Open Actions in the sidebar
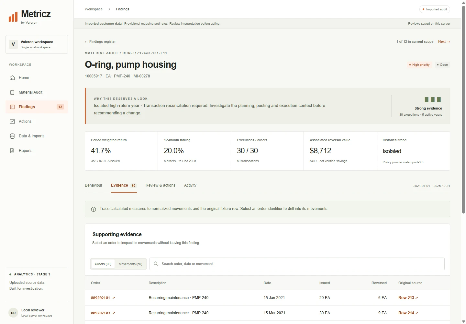This screenshot has height=324, width=466. pyautogui.click(x=37, y=121)
